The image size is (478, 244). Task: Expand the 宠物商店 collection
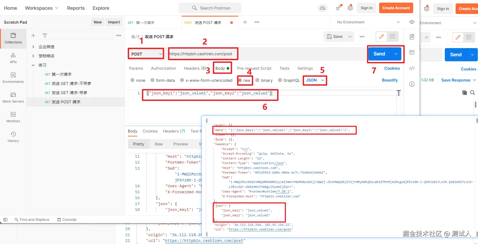click(x=33, y=56)
